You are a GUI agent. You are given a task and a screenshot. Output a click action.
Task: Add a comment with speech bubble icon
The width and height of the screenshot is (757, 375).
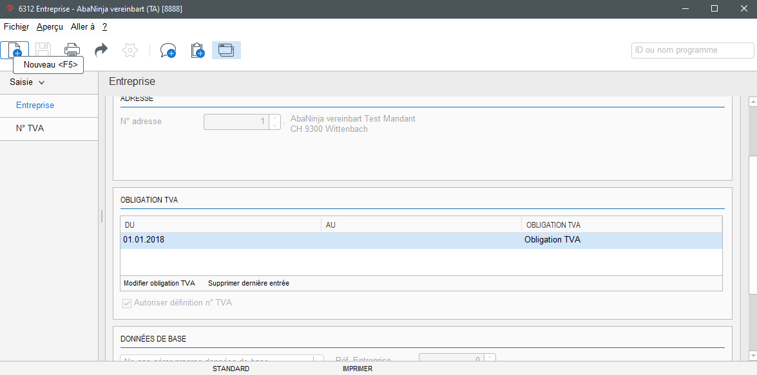point(168,50)
